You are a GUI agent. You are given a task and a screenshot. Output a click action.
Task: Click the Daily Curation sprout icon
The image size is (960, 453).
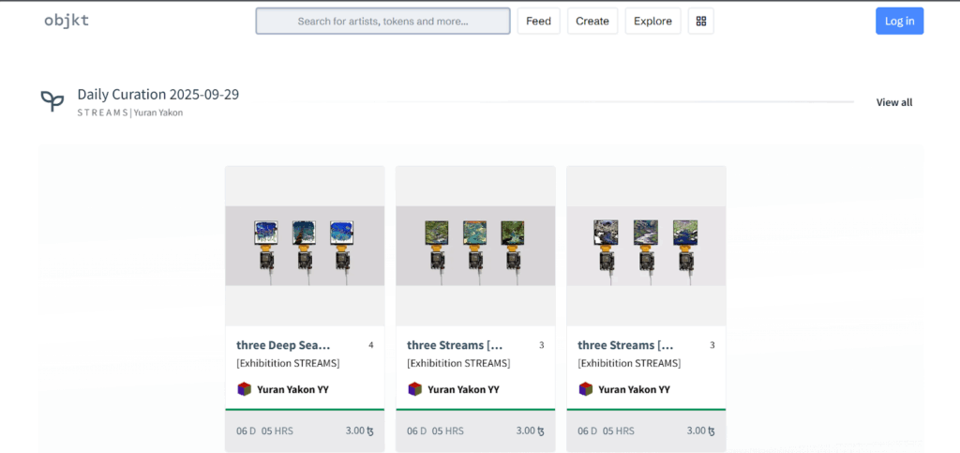tap(52, 101)
